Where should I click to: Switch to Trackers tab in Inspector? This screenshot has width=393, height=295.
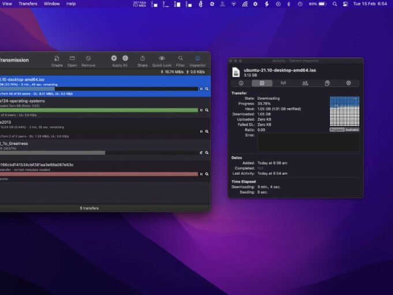283,83
